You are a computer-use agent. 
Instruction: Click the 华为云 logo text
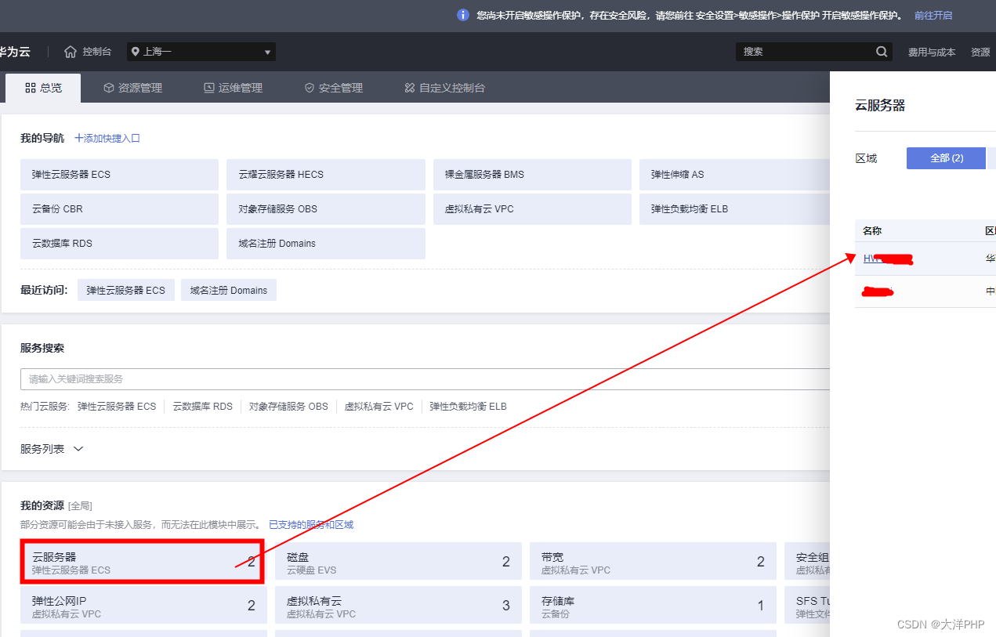click(15, 52)
